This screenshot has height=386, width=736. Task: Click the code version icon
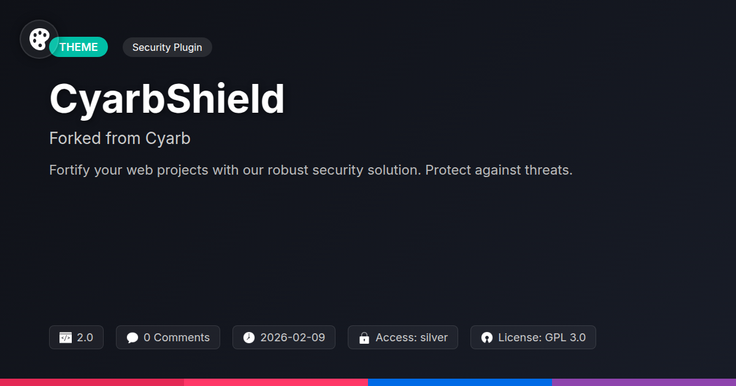tap(66, 338)
